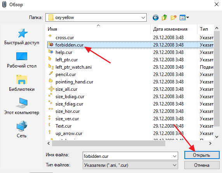Select This PC (Этот компьютер) in the sidebar

click(22, 107)
